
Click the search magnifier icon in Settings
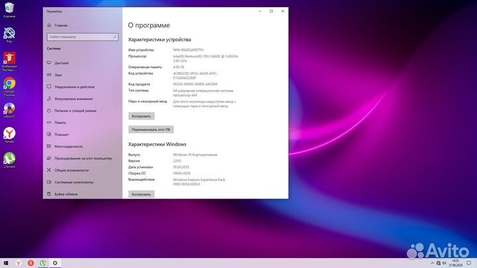coord(115,37)
